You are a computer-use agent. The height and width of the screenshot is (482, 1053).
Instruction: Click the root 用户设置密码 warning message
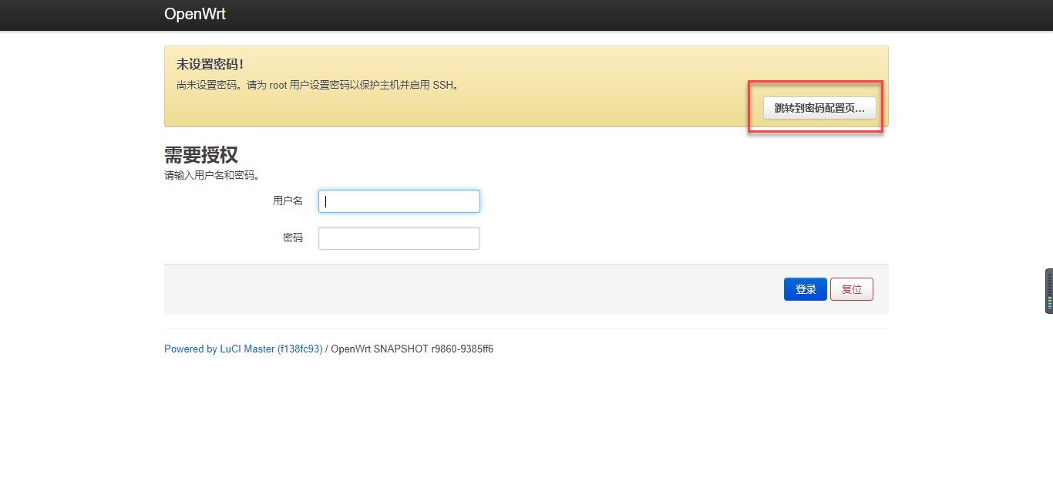[x=319, y=85]
